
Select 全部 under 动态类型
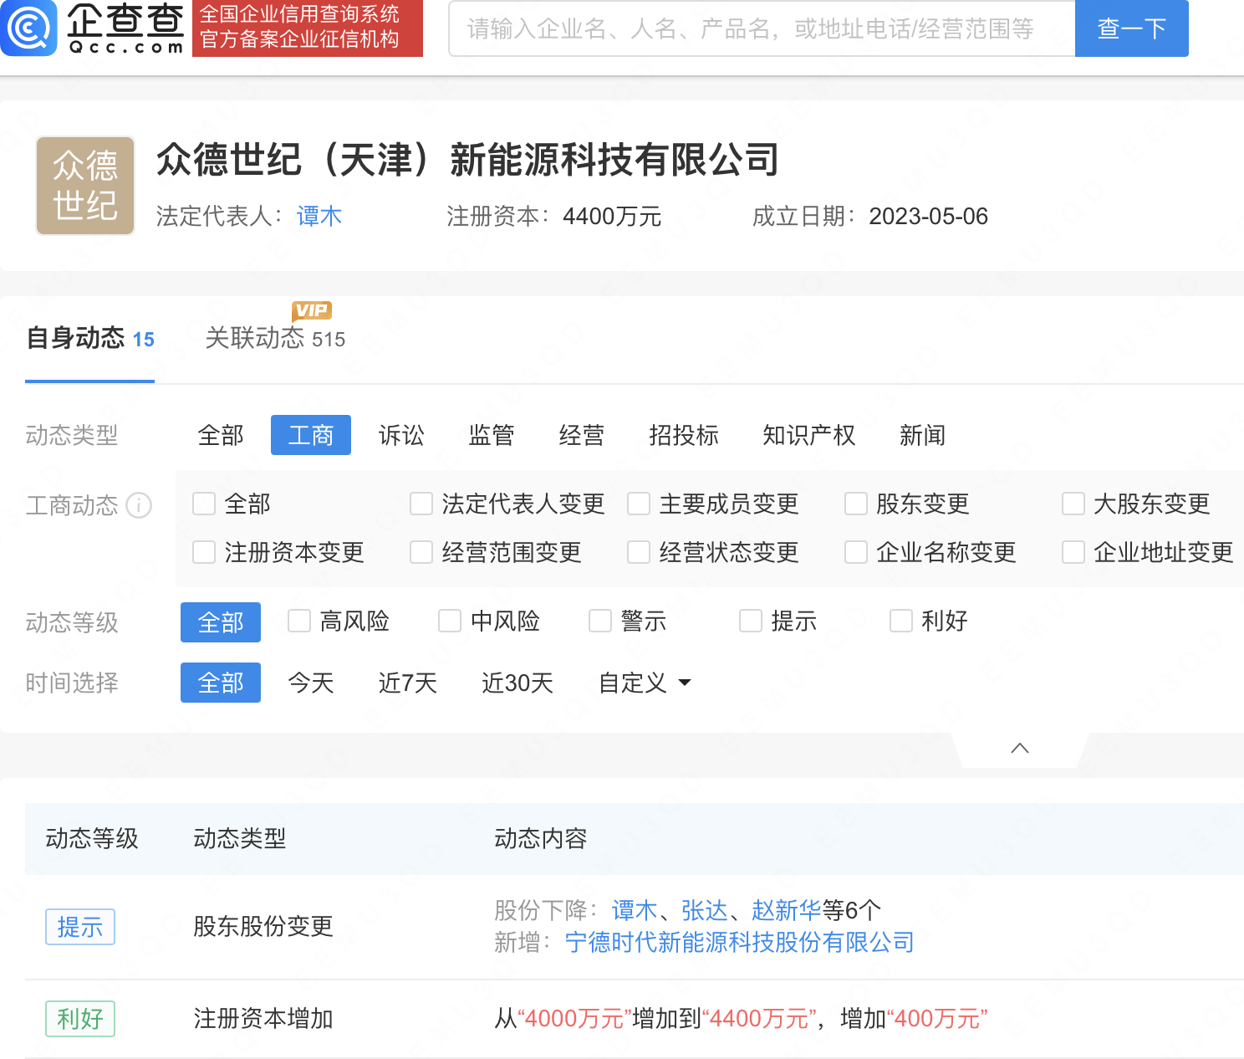(221, 435)
